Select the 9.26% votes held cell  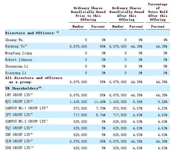[162, 102]
